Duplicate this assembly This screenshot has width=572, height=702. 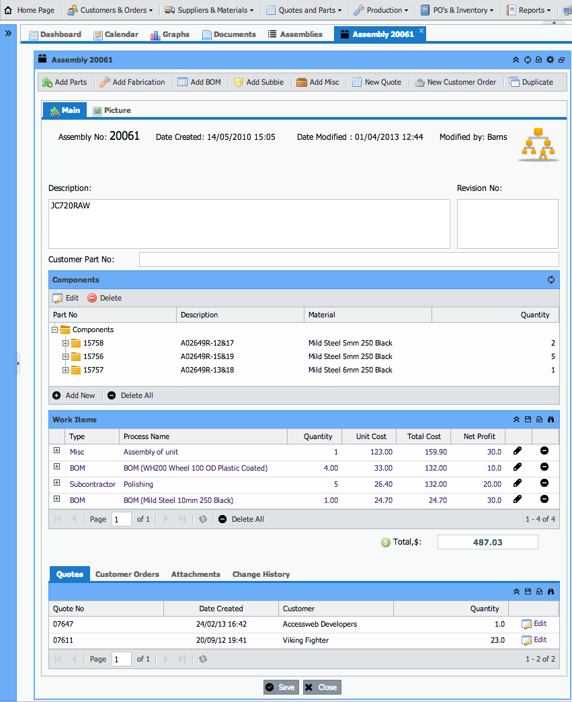[x=531, y=83]
